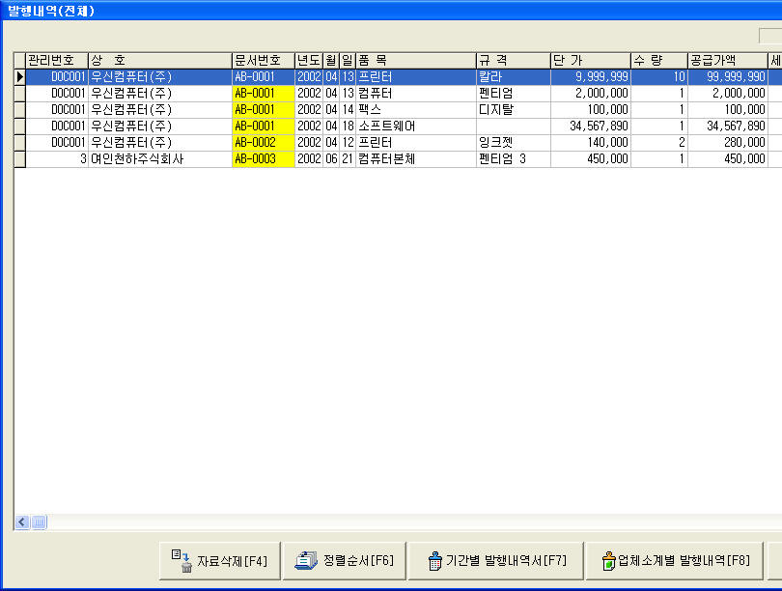Screen dimensions: 782x591
Task: Click the icon on 업체소계별 발행내역[F8]
Action: click(x=608, y=561)
